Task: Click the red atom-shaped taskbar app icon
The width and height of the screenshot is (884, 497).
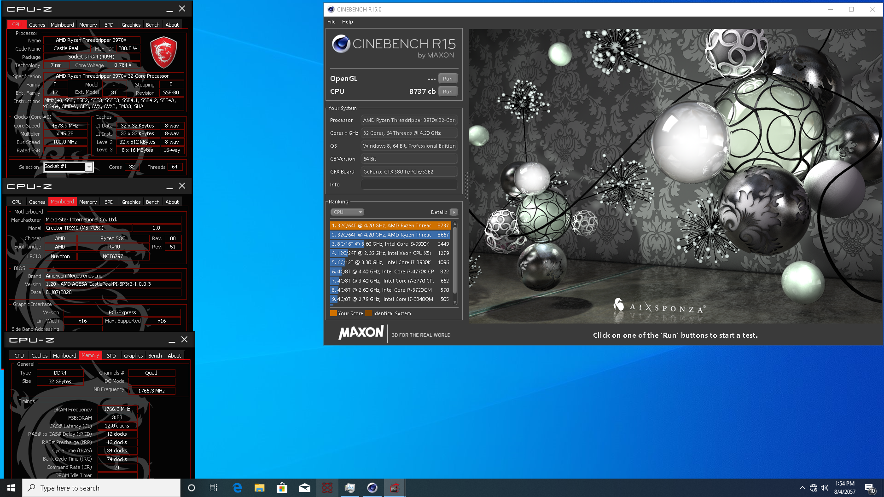Action: click(327, 488)
